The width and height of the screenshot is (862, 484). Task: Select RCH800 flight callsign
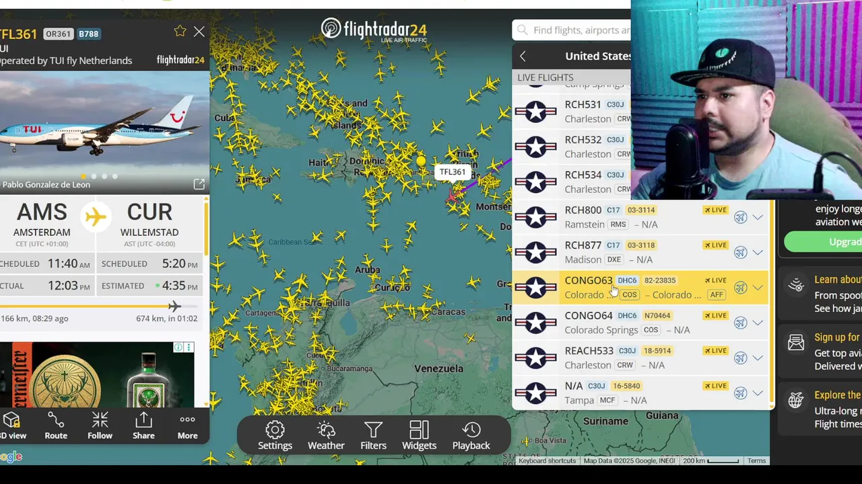coord(583,210)
